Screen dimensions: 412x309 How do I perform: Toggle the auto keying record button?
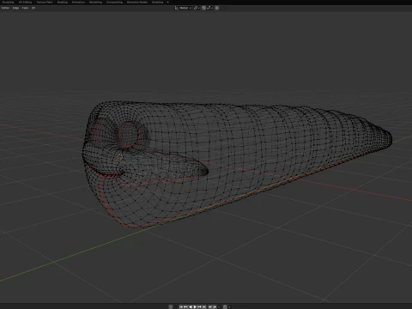point(171,306)
